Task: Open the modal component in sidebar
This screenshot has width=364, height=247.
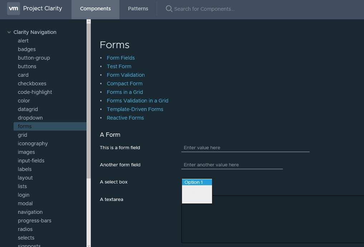Action: point(25,203)
